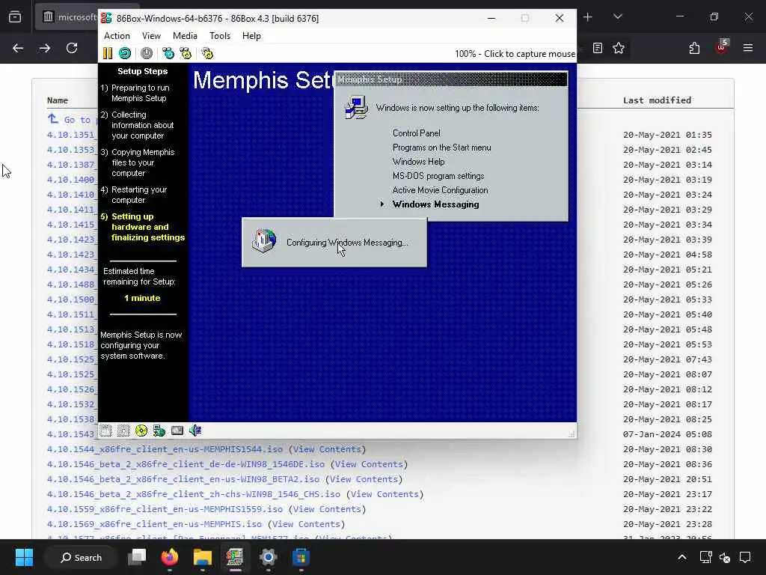The height and width of the screenshot is (575, 766).
Task: Click date 20-May-2021 01:35
Action: [667, 135]
